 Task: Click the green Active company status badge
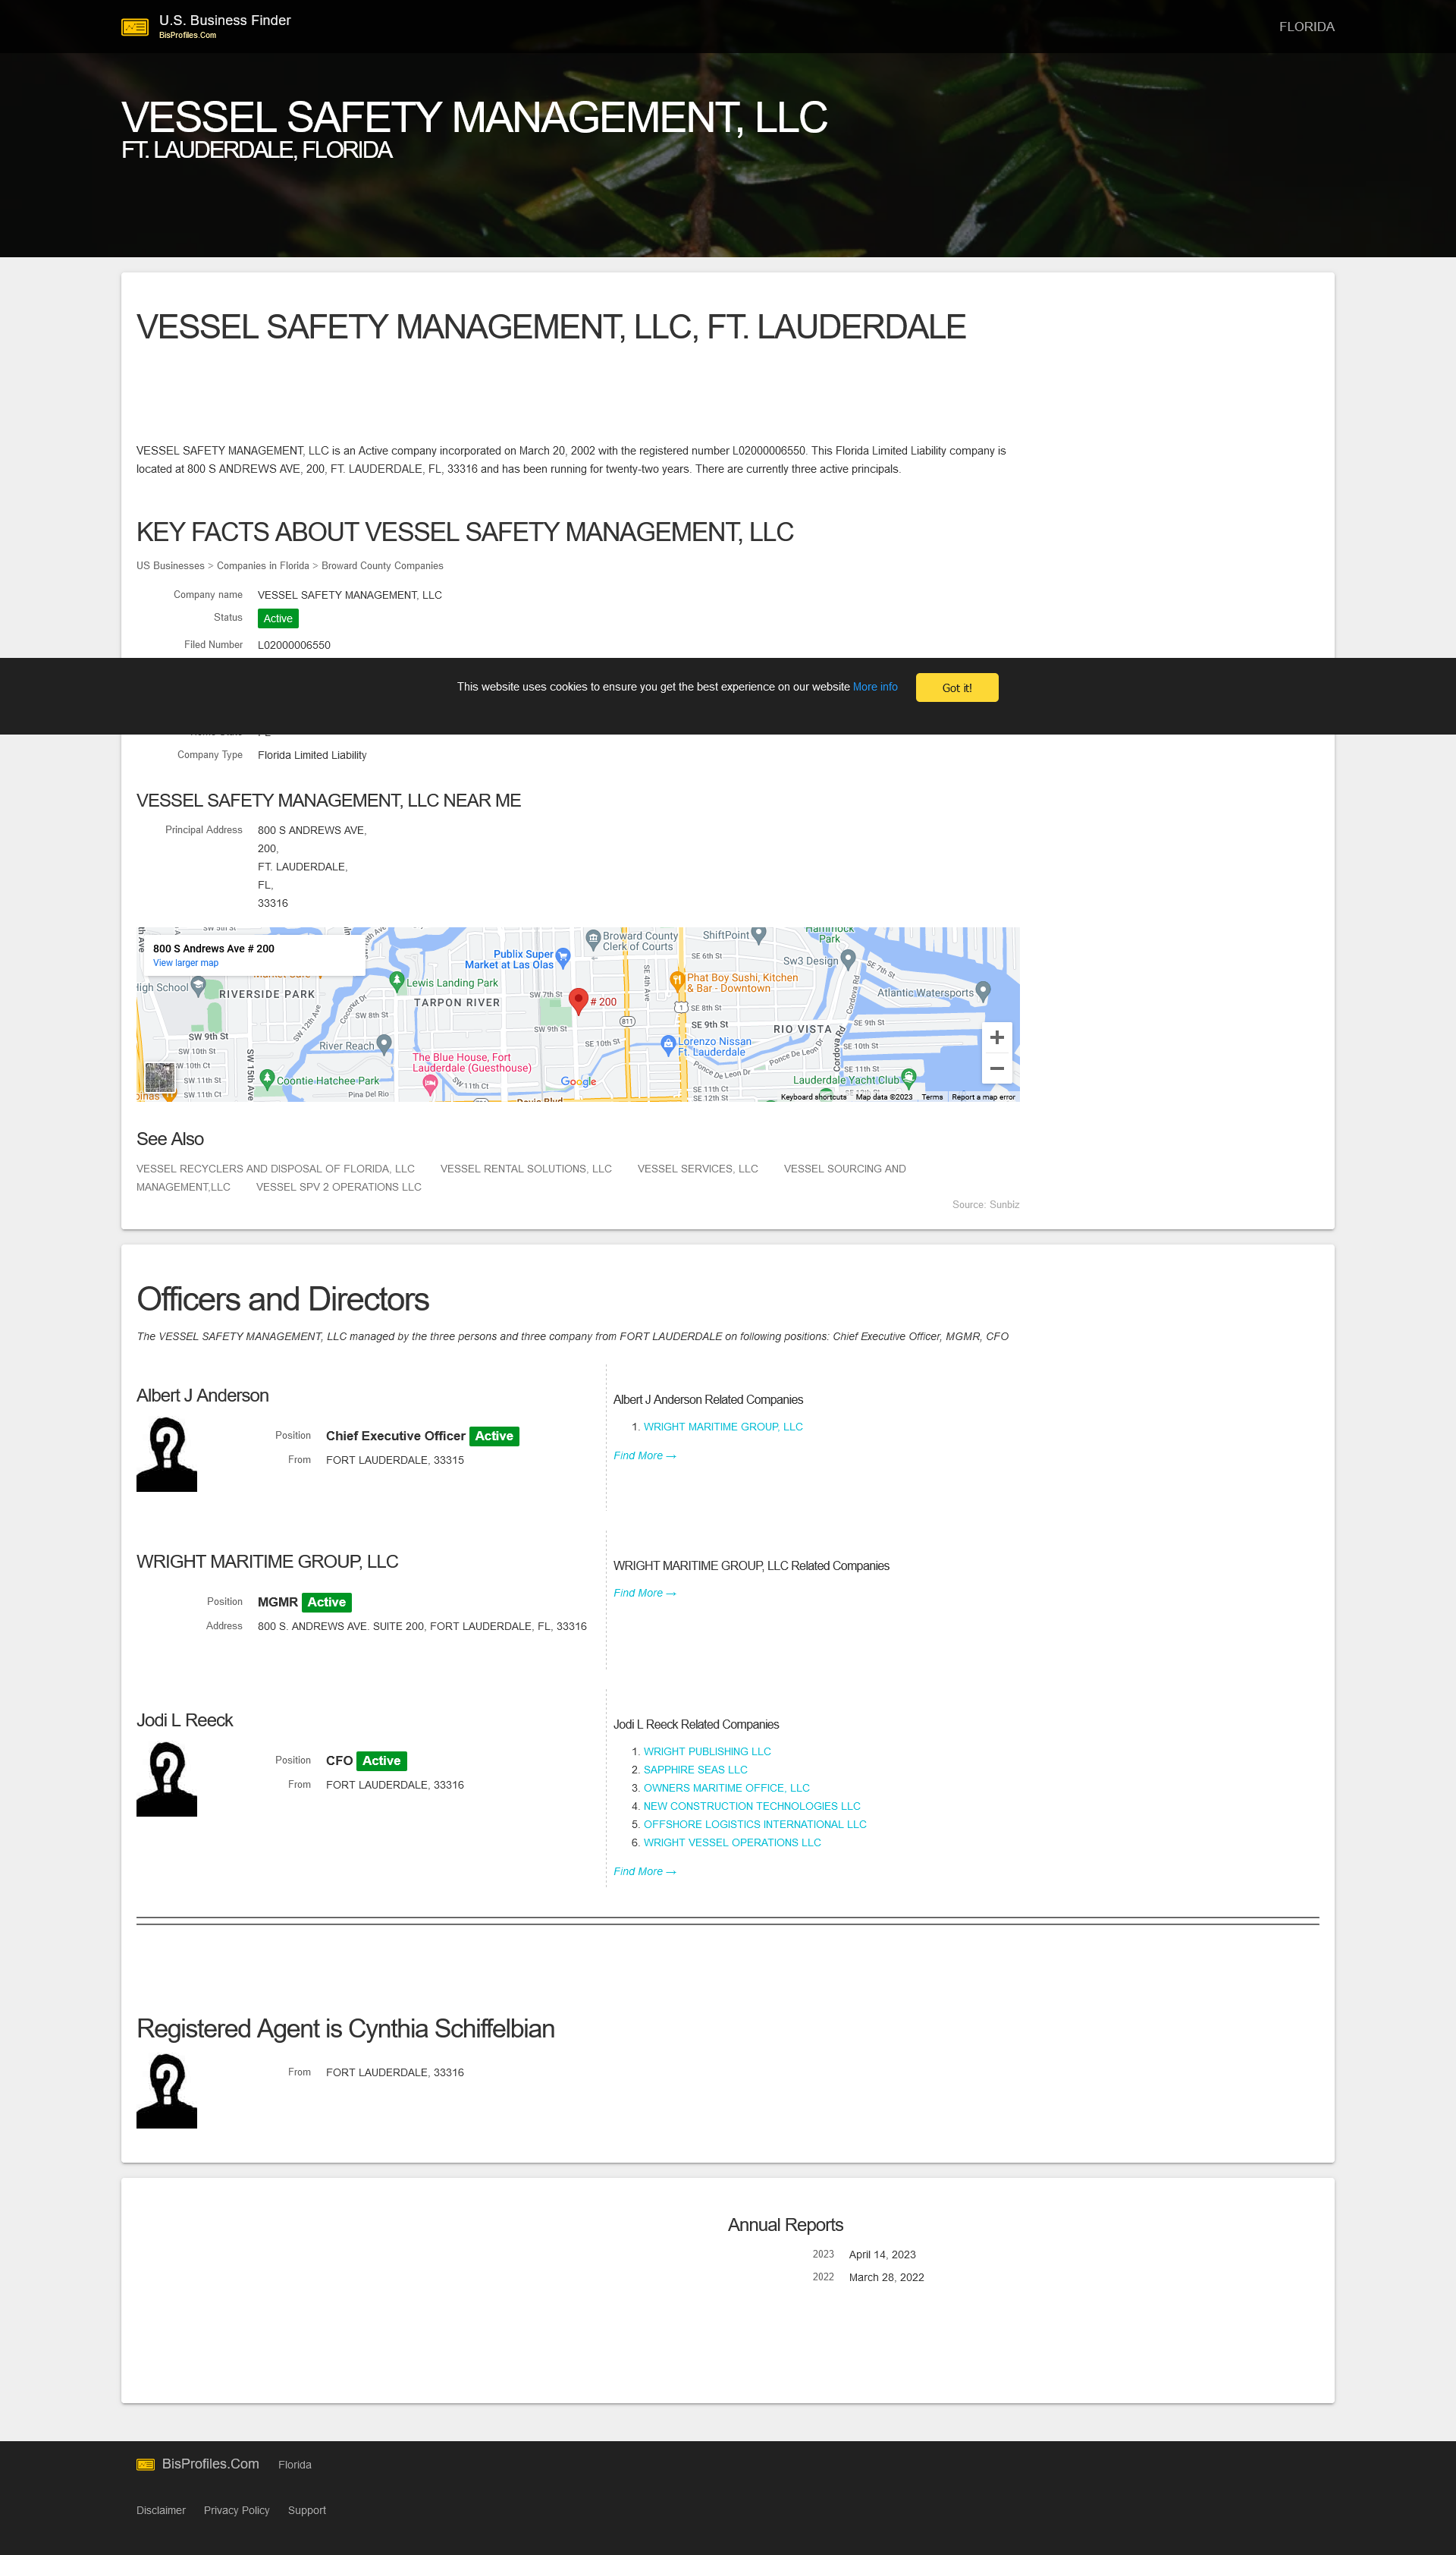pos(278,618)
